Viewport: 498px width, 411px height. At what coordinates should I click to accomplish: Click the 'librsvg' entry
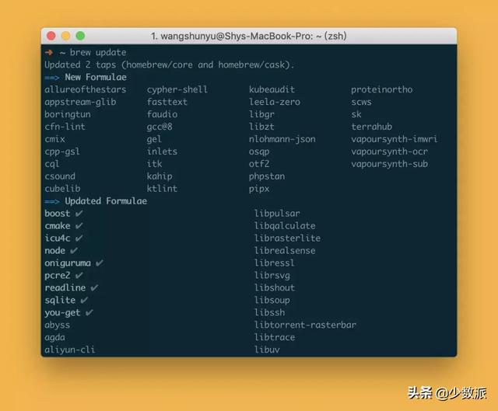[272, 275]
